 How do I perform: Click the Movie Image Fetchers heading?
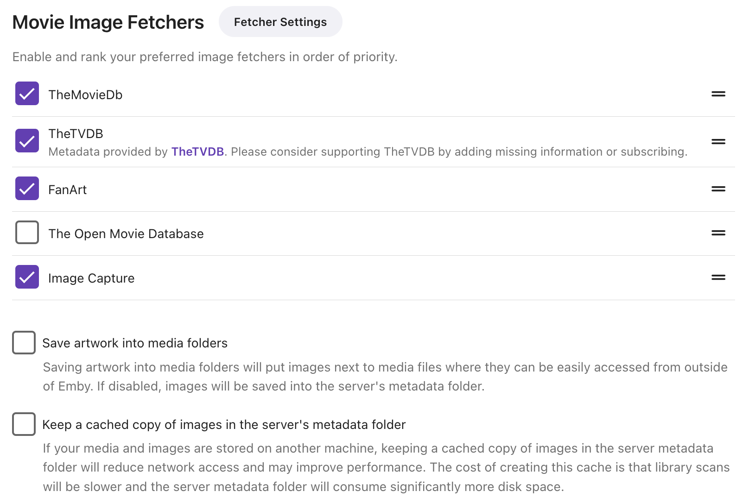[108, 22]
